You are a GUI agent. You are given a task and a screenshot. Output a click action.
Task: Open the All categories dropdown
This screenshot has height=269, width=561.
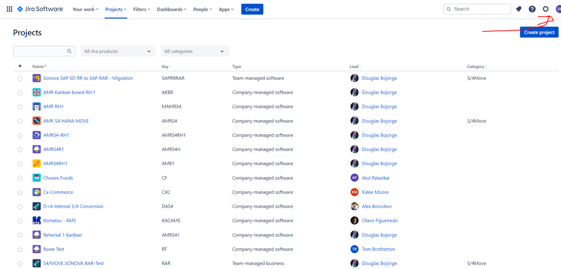click(x=195, y=51)
